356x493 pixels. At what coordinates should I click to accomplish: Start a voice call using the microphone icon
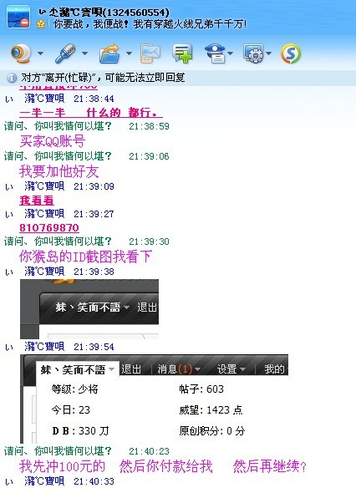(65, 53)
